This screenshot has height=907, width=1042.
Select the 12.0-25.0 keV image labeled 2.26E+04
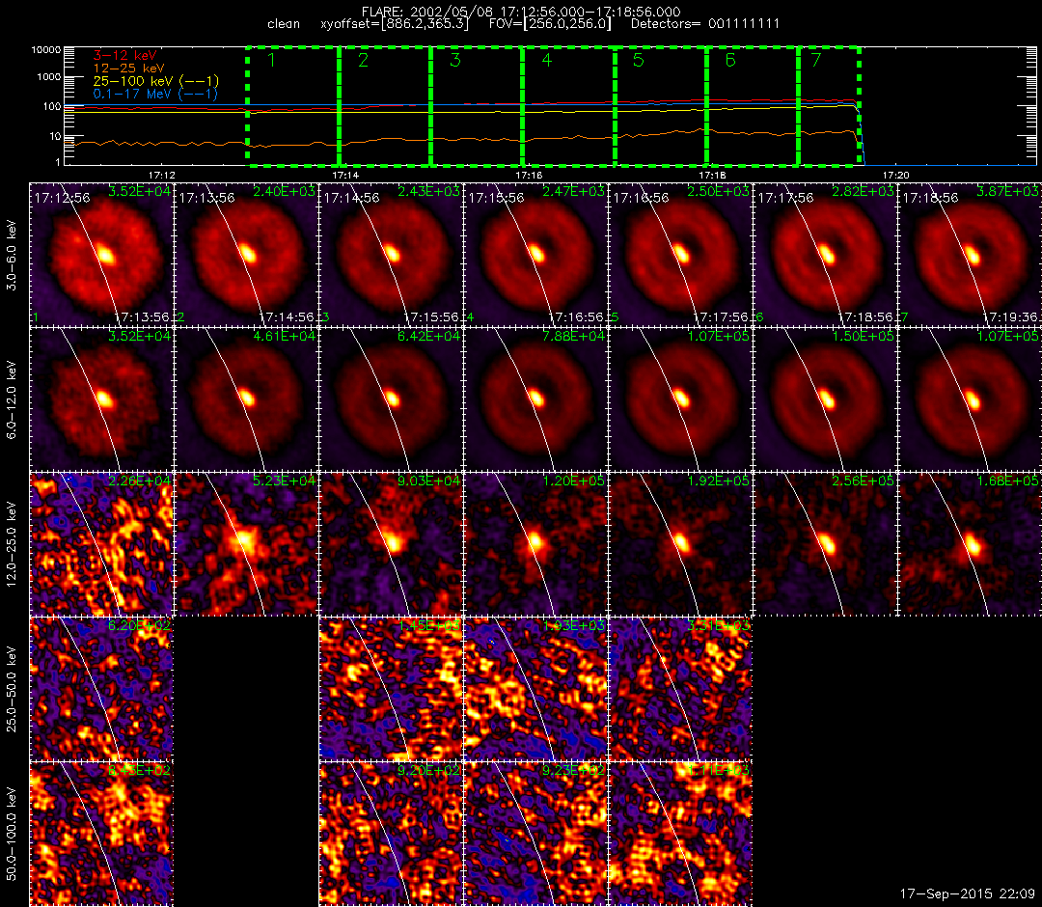(x=101, y=544)
